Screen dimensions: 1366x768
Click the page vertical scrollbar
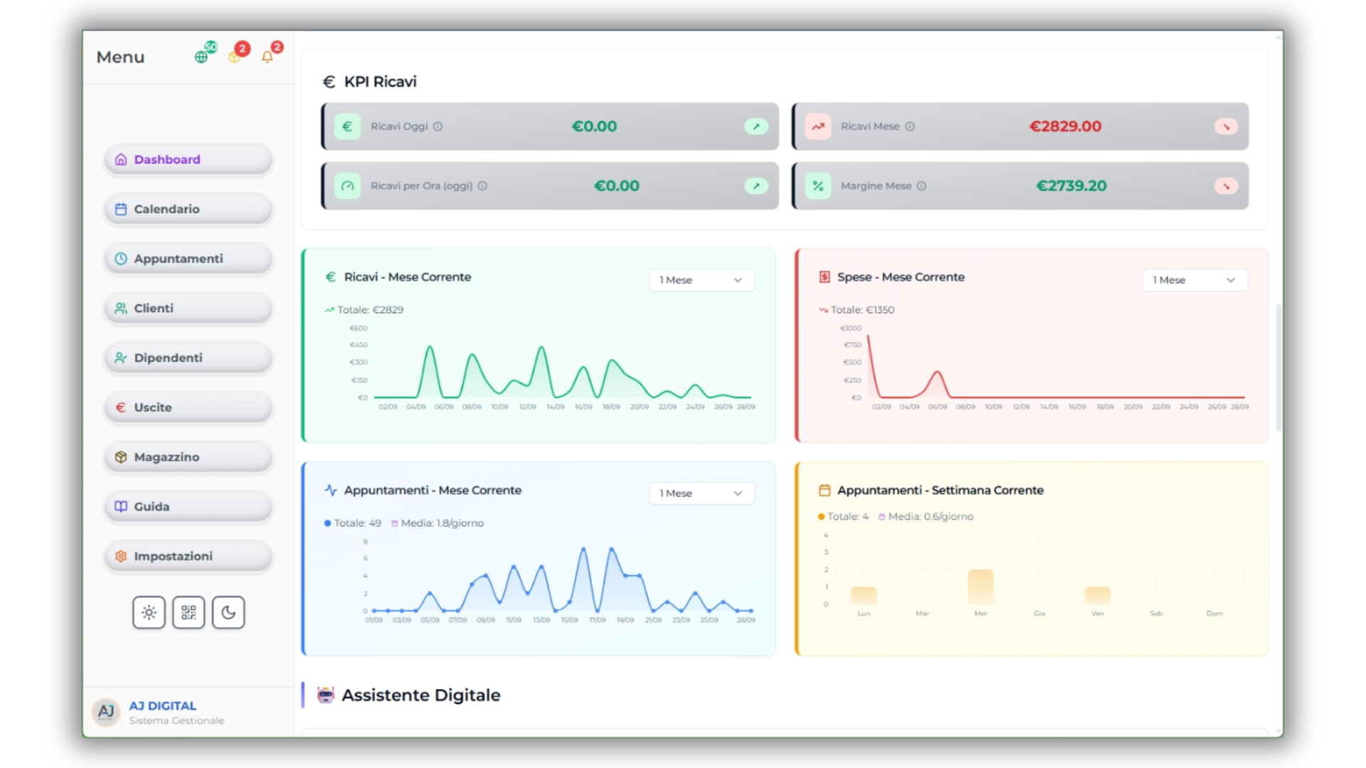tap(1278, 368)
